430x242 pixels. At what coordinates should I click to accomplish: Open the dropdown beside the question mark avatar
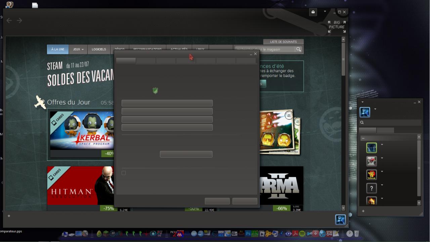[382, 185]
